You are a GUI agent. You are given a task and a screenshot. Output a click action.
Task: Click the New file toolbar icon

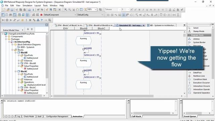coord(4,10)
